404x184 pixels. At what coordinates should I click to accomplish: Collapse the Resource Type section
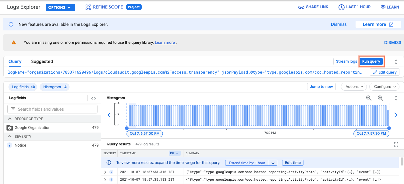(10, 119)
